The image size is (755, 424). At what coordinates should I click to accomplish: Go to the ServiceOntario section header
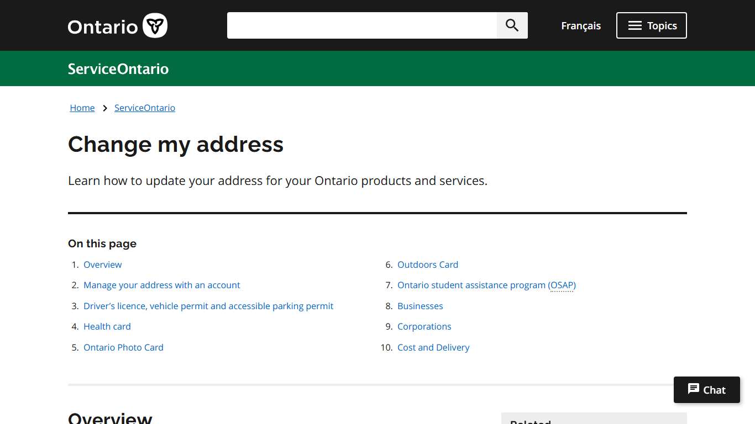tap(118, 68)
